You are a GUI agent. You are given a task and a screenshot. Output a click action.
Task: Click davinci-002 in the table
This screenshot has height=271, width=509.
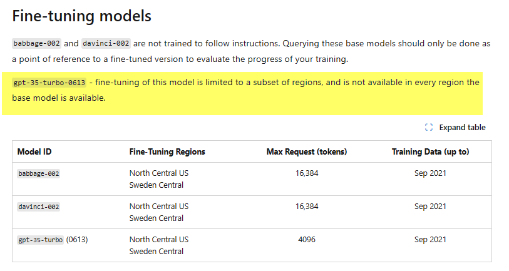tap(39, 207)
